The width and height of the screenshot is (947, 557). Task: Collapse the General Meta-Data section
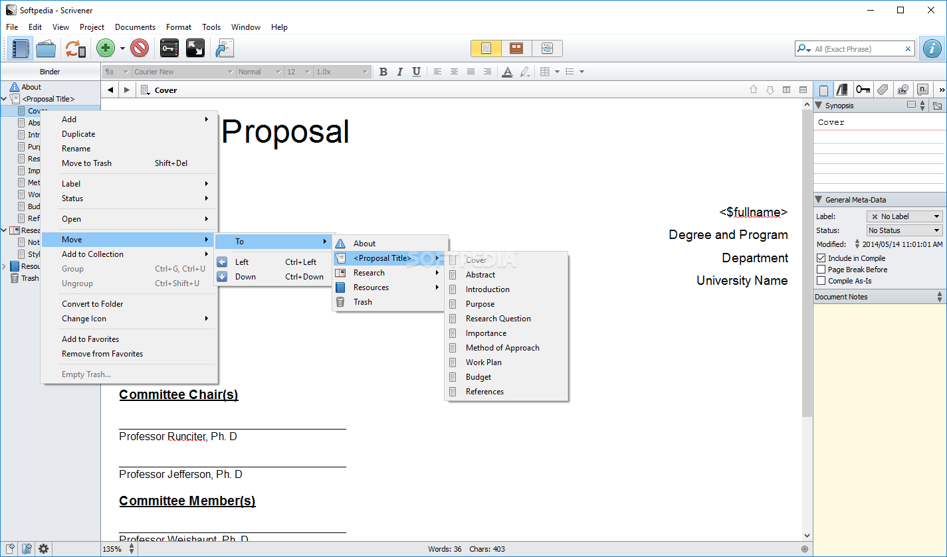(819, 200)
